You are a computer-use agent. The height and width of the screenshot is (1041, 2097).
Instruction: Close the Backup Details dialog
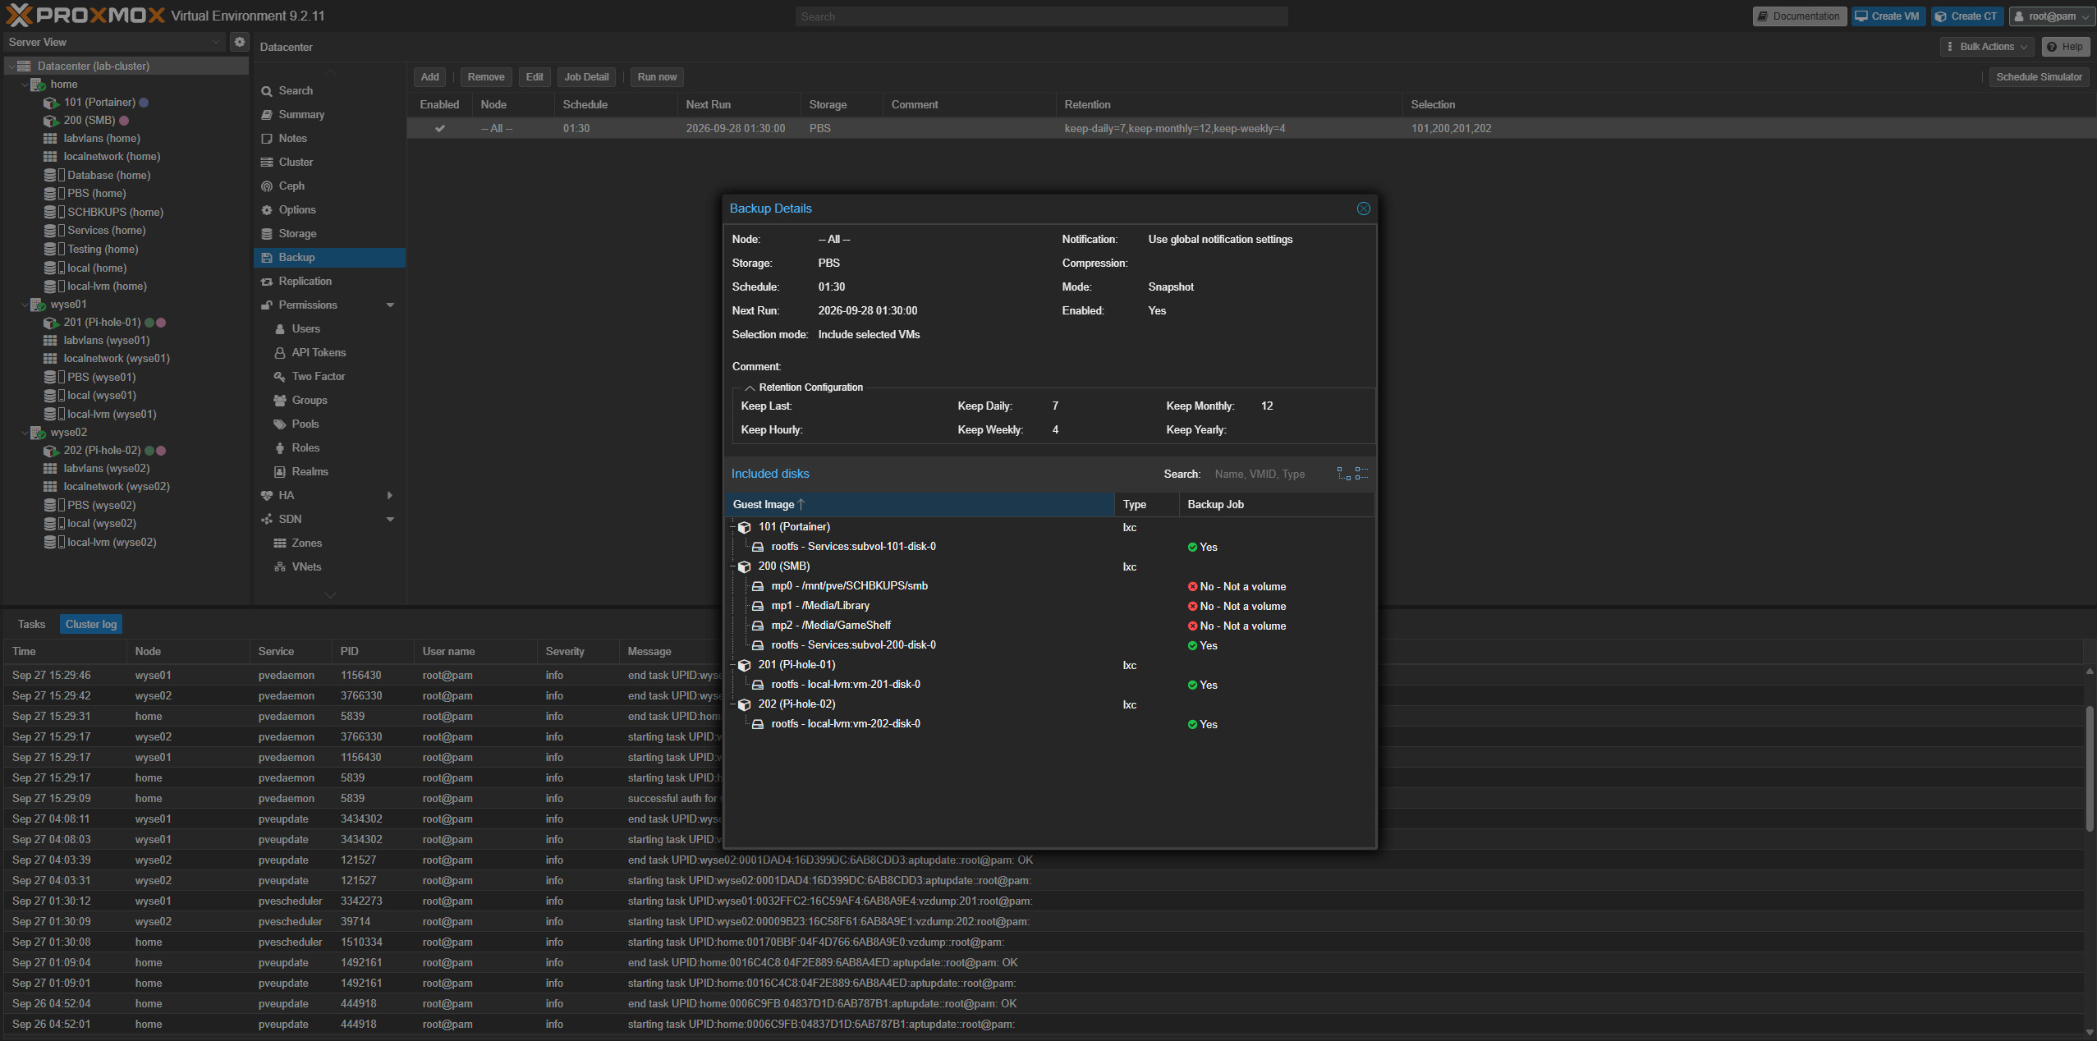click(1364, 209)
